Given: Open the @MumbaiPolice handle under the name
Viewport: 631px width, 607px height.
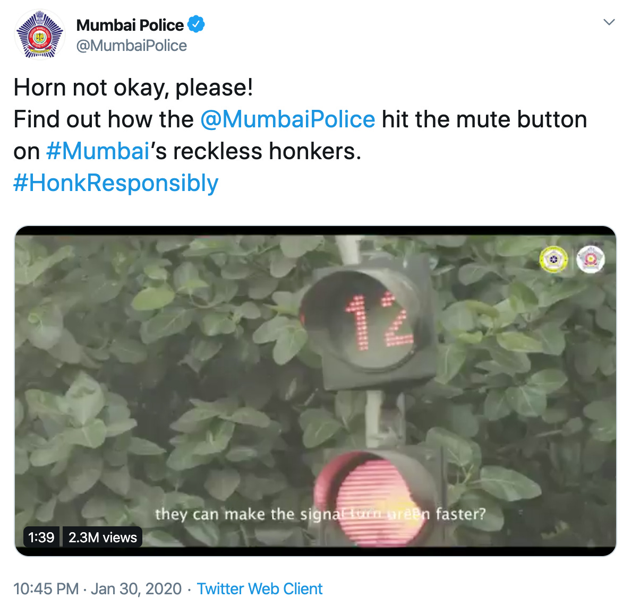Looking at the screenshot, I should tap(132, 46).
